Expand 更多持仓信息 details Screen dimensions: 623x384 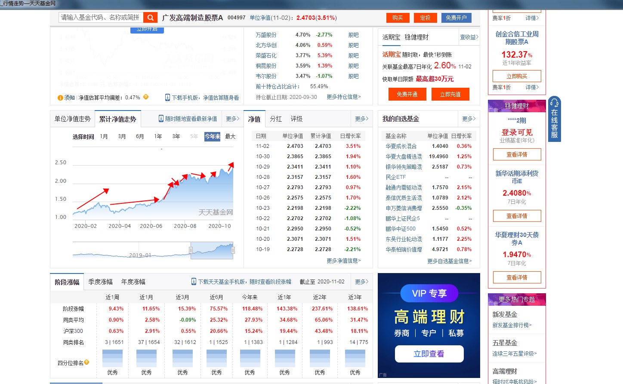pyautogui.click(x=343, y=97)
